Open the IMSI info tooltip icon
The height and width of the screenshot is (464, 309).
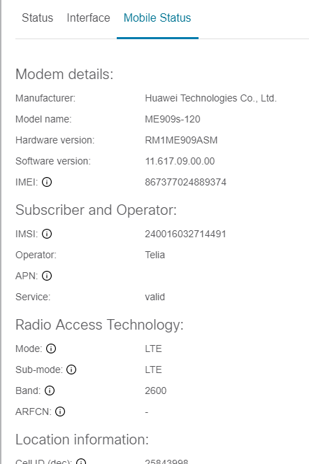click(47, 234)
